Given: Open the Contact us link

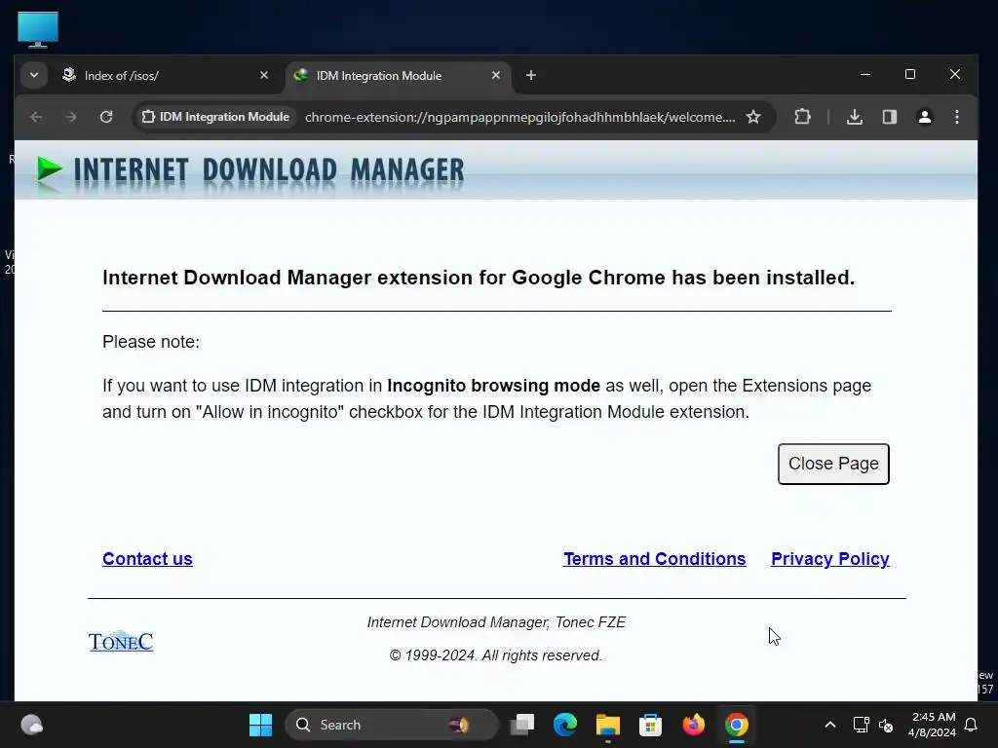Looking at the screenshot, I should click(148, 558).
